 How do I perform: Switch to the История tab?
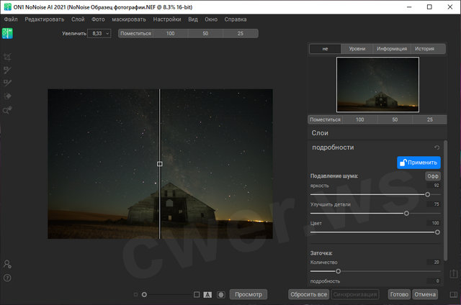click(424, 49)
